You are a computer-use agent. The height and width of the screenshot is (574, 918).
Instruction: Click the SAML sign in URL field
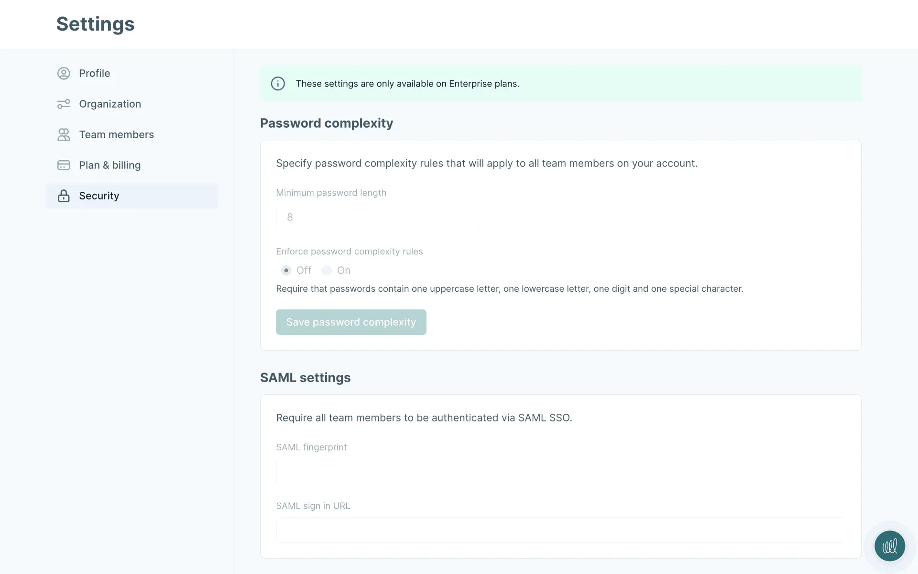559,530
